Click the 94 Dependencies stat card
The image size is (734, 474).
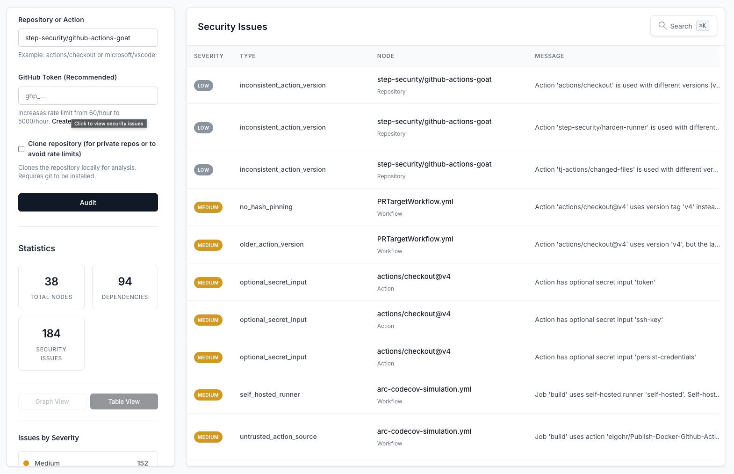coord(125,287)
